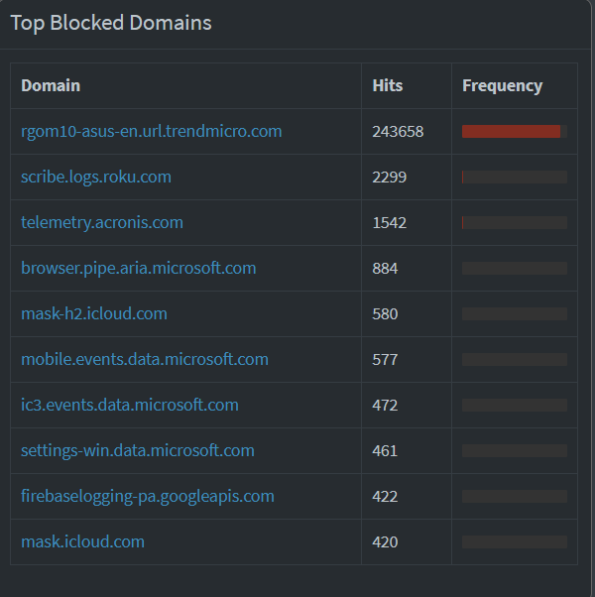
Task: Click firebaselogging-pa.googleapis.com link
Action: 148,496
